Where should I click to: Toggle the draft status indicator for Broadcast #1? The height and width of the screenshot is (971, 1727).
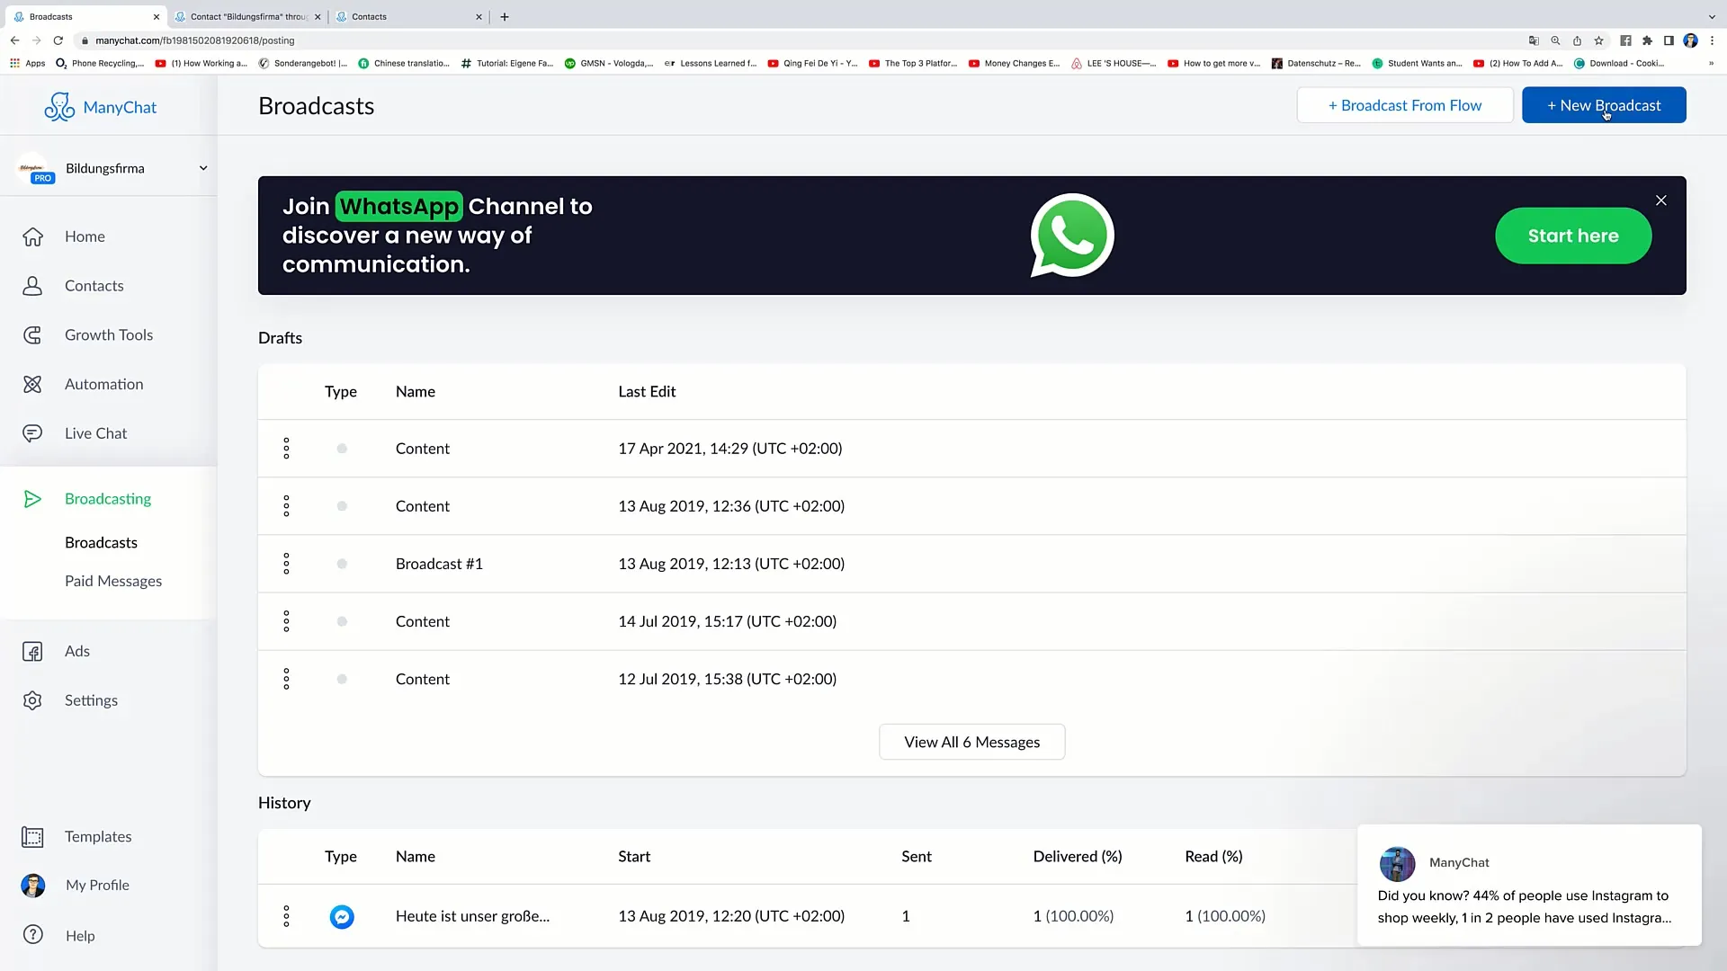click(342, 563)
